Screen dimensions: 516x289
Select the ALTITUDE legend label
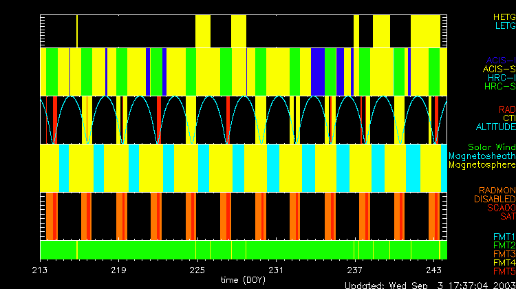pos(495,127)
